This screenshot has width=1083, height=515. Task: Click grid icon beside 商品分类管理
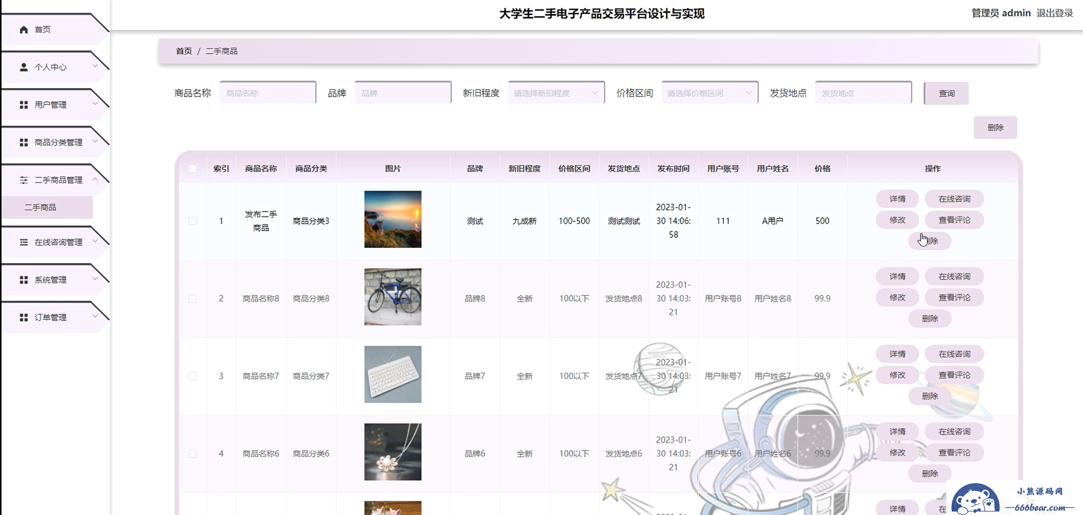click(x=24, y=142)
